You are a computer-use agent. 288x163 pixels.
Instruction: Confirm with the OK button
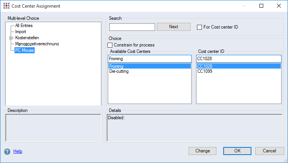point(237,151)
